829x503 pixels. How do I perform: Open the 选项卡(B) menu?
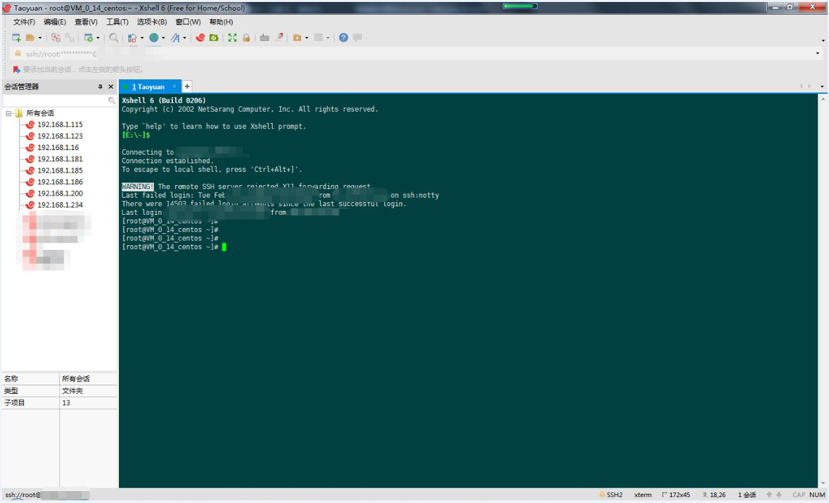152,22
